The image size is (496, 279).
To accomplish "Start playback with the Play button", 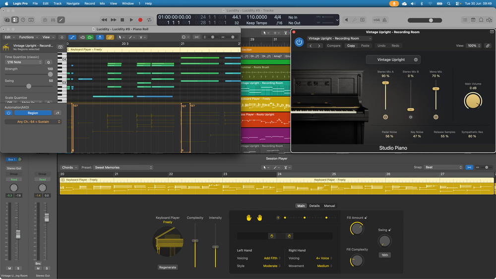I will (131, 20).
